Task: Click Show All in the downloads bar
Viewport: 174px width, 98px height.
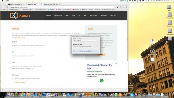Action: 122,90
